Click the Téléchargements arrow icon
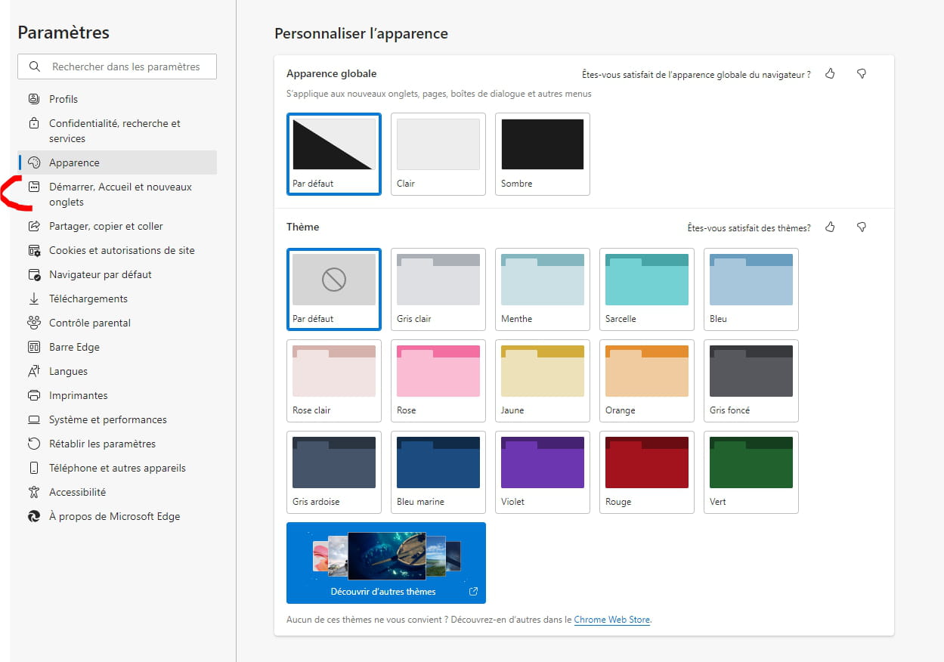The height and width of the screenshot is (662, 944). (33, 299)
